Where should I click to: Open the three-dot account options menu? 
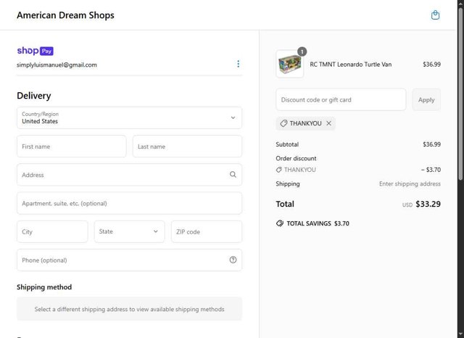click(238, 64)
